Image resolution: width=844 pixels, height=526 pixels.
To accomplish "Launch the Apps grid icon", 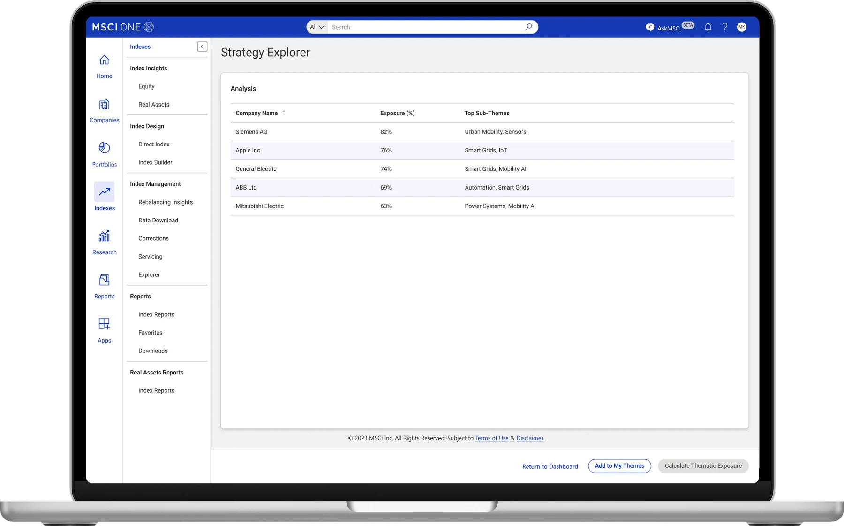I will (104, 324).
